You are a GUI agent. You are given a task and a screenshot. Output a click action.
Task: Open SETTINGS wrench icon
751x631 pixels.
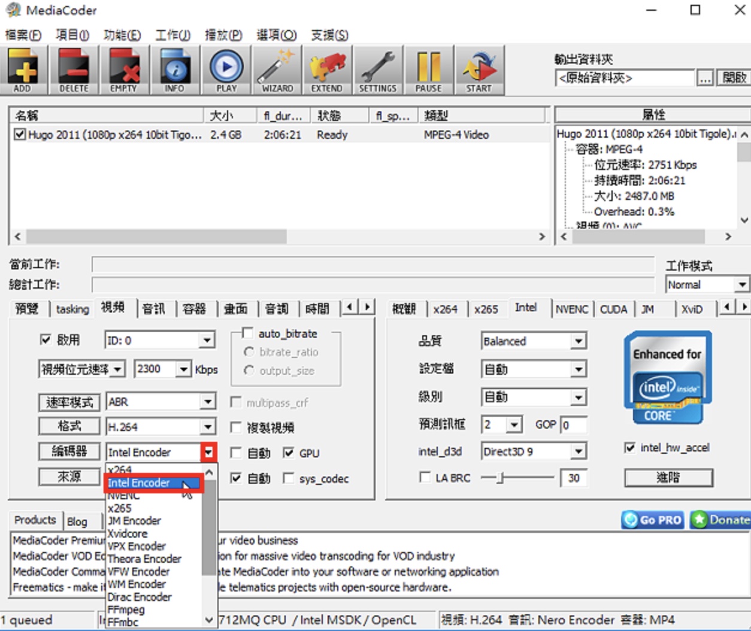point(378,70)
